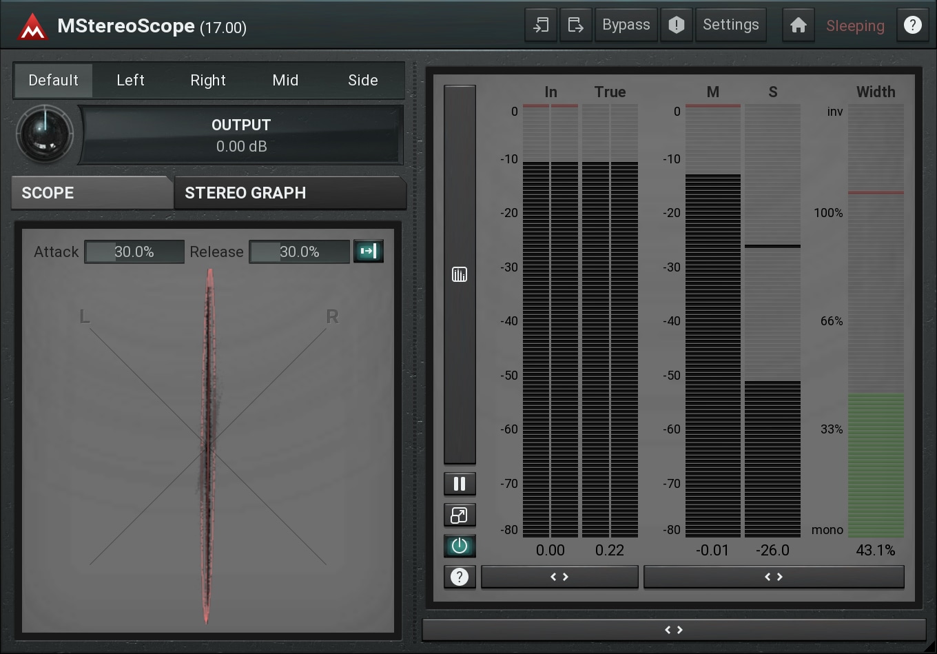Click the meter settings icon on vertical bar

(x=460, y=275)
